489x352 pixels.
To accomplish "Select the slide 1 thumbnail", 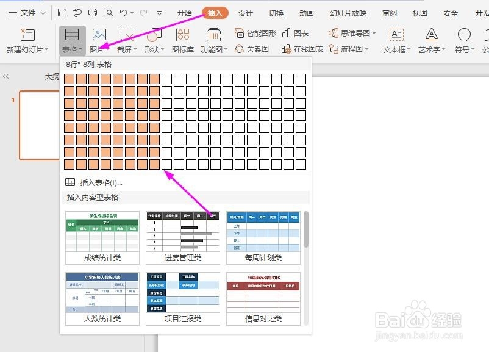I will coord(38,125).
